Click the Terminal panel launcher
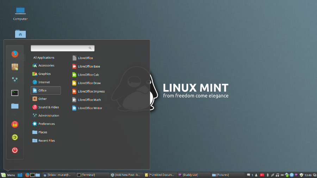 (x=32, y=175)
